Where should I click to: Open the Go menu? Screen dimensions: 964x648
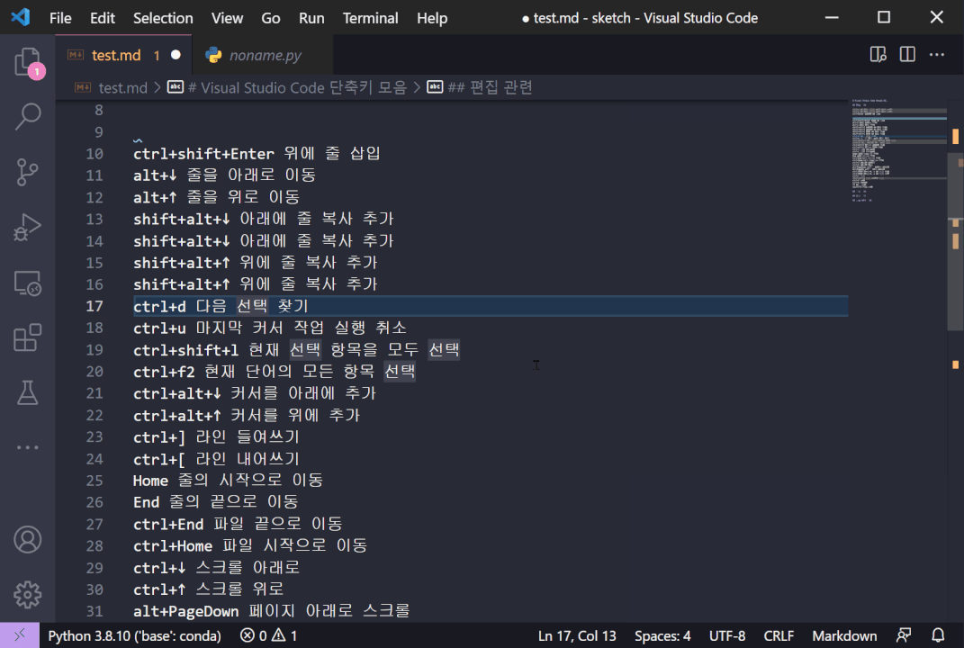click(x=271, y=18)
